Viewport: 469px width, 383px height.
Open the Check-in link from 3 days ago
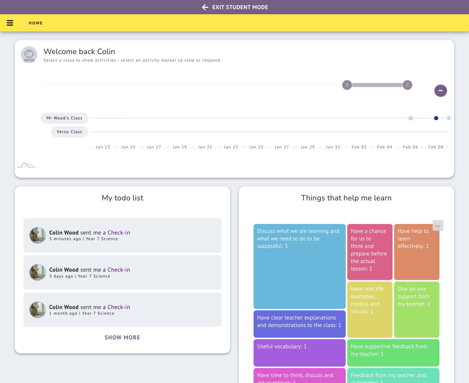click(x=119, y=270)
